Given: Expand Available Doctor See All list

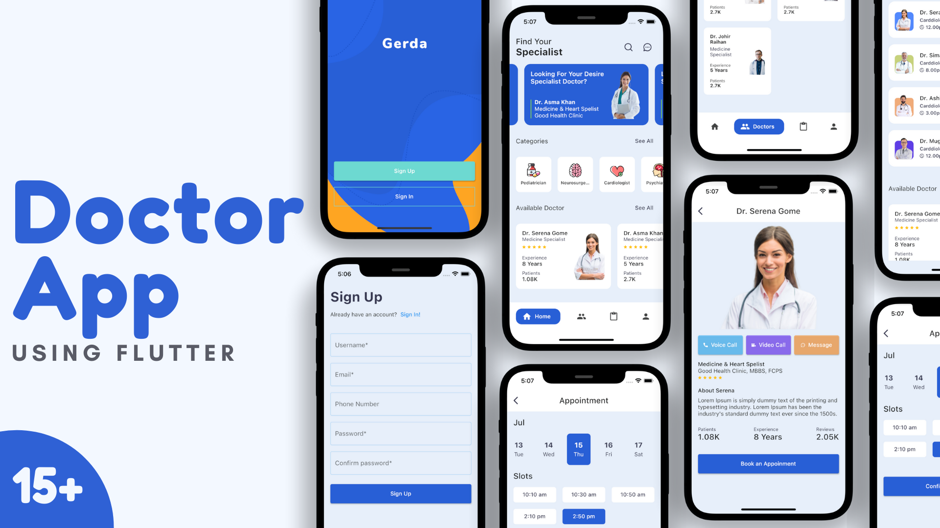Looking at the screenshot, I should [644, 208].
